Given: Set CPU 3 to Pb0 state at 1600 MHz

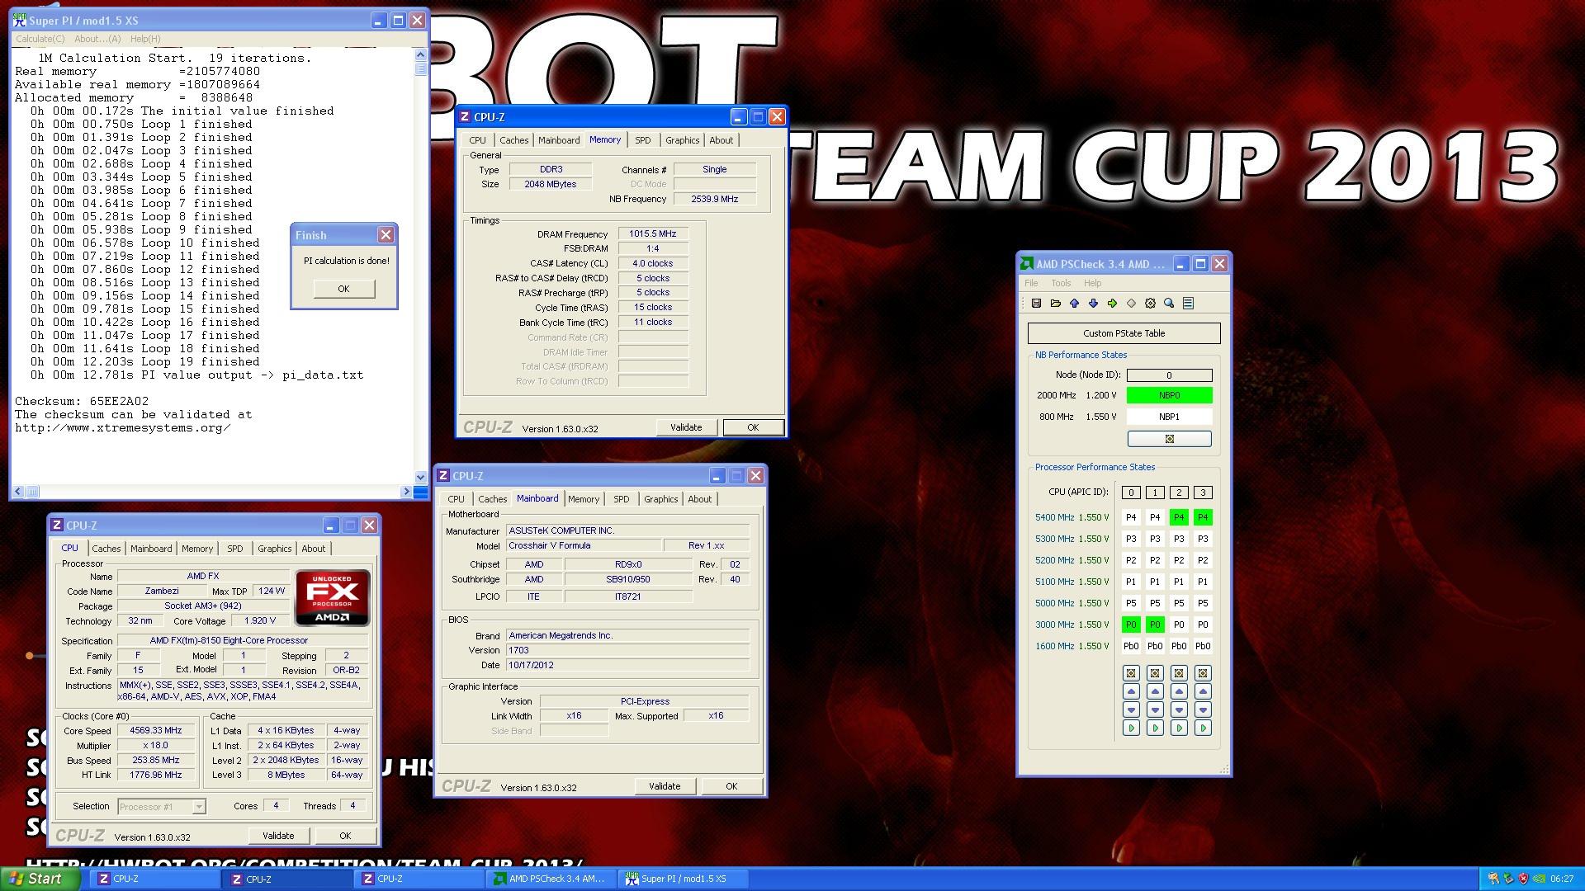Looking at the screenshot, I should tap(1203, 646).
